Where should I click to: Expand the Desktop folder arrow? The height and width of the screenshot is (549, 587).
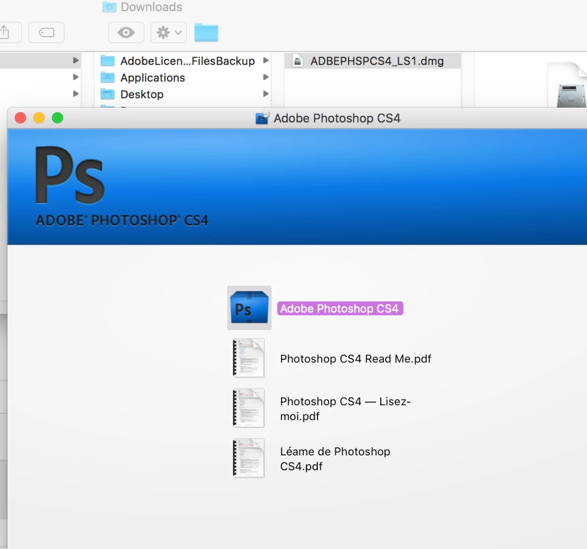tap(266, 94)
